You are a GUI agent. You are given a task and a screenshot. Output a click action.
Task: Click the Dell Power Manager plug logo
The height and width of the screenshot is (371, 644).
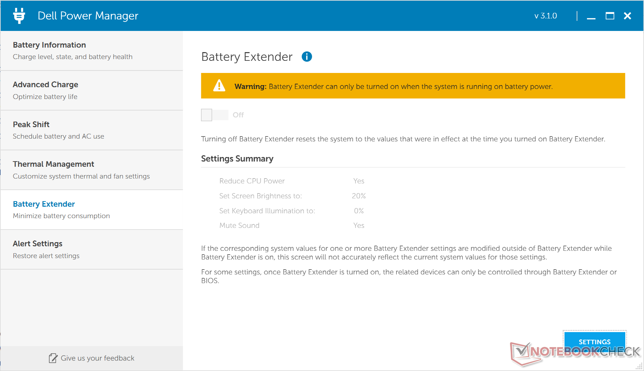pyautogui.click(x=19, y=16)
